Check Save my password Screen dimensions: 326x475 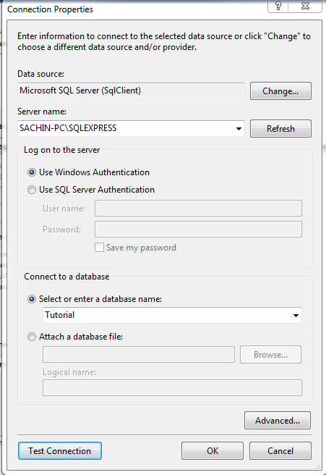[x=99, y=248]
